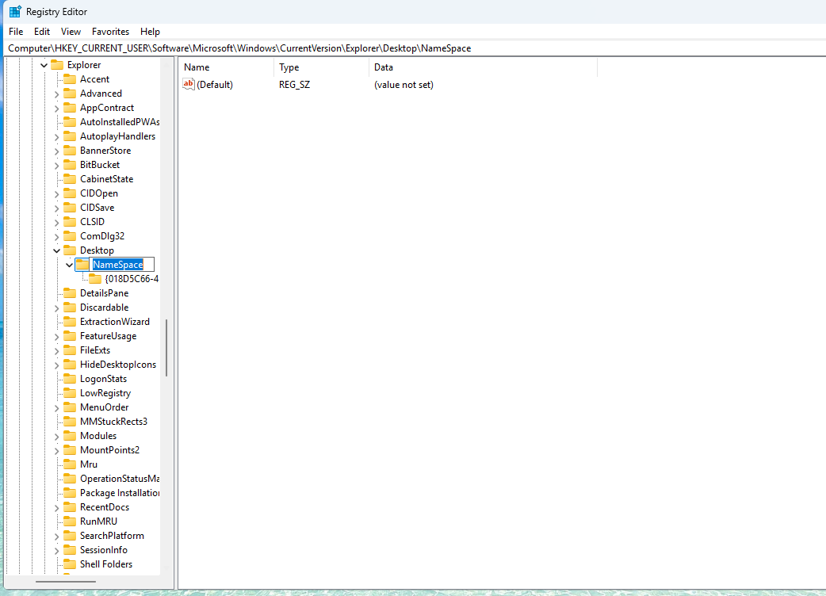Collapse the Desktop key chevron
The height and width of the screenshot is (596, 826).
tap(56, 250)
